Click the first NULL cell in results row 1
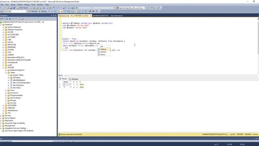259x146 pixels. click(x=82, y=84)
